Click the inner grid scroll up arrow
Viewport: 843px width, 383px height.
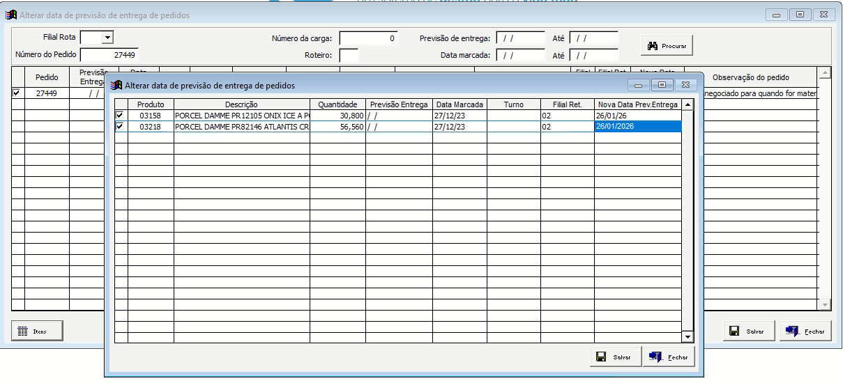[x=688, y=105]
